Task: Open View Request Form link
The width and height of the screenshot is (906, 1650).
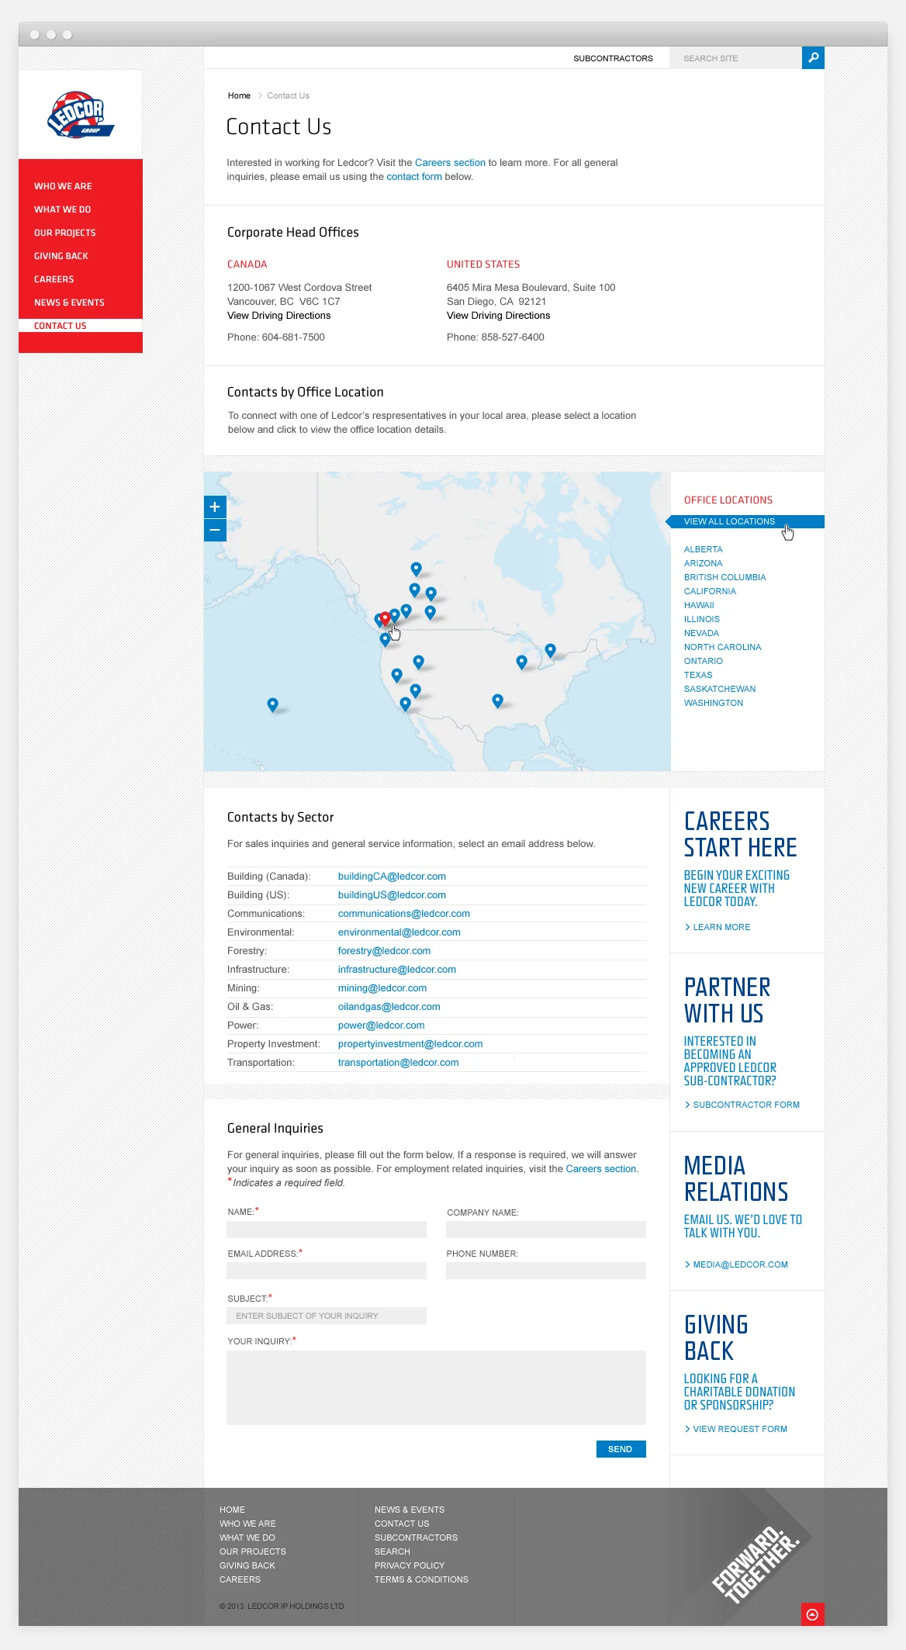Action: pyautogui.click(x=736, y=1429)
